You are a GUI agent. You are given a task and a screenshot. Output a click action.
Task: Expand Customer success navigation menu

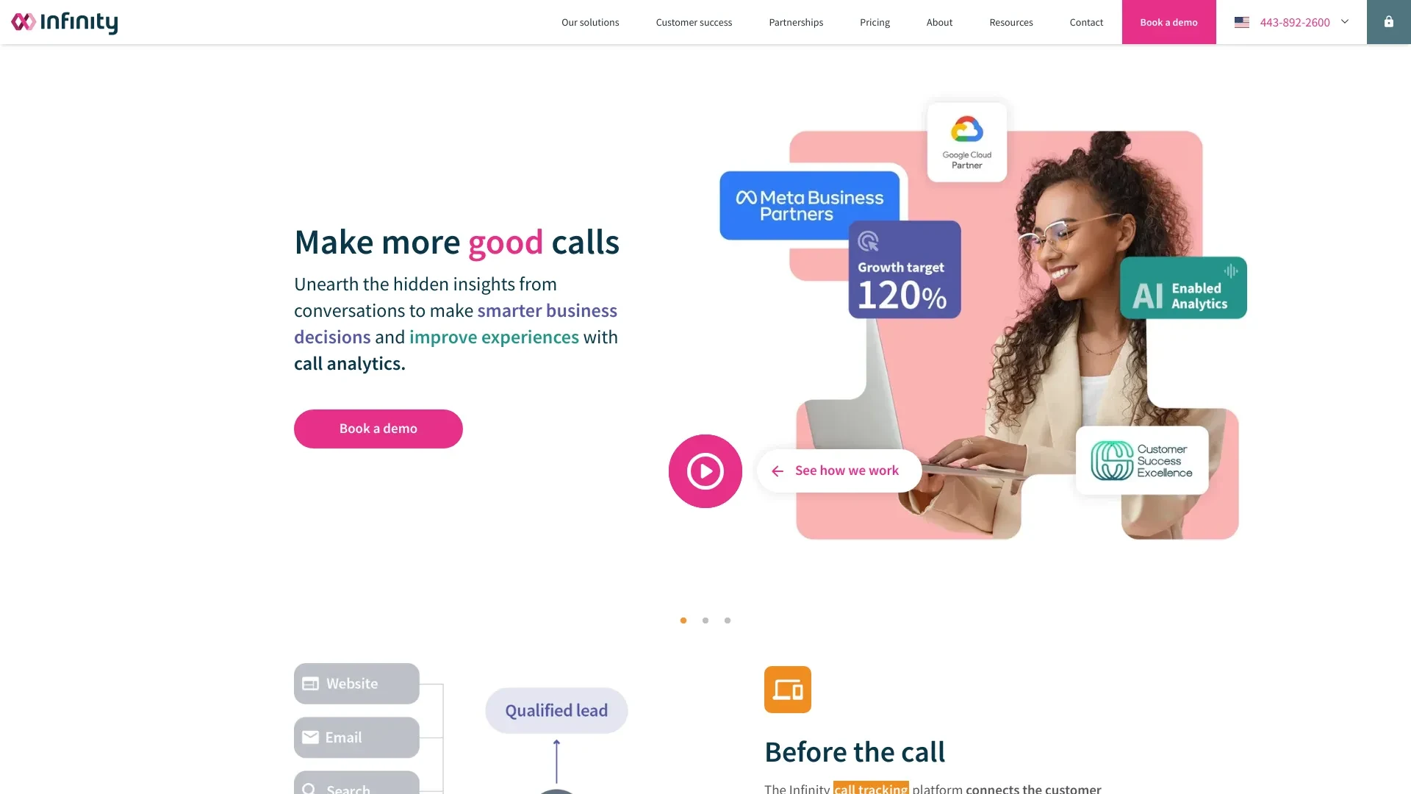(x=693, y=21)
